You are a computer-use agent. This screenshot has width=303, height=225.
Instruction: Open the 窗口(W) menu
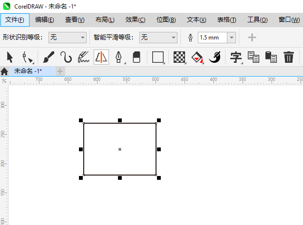point(289,20)
